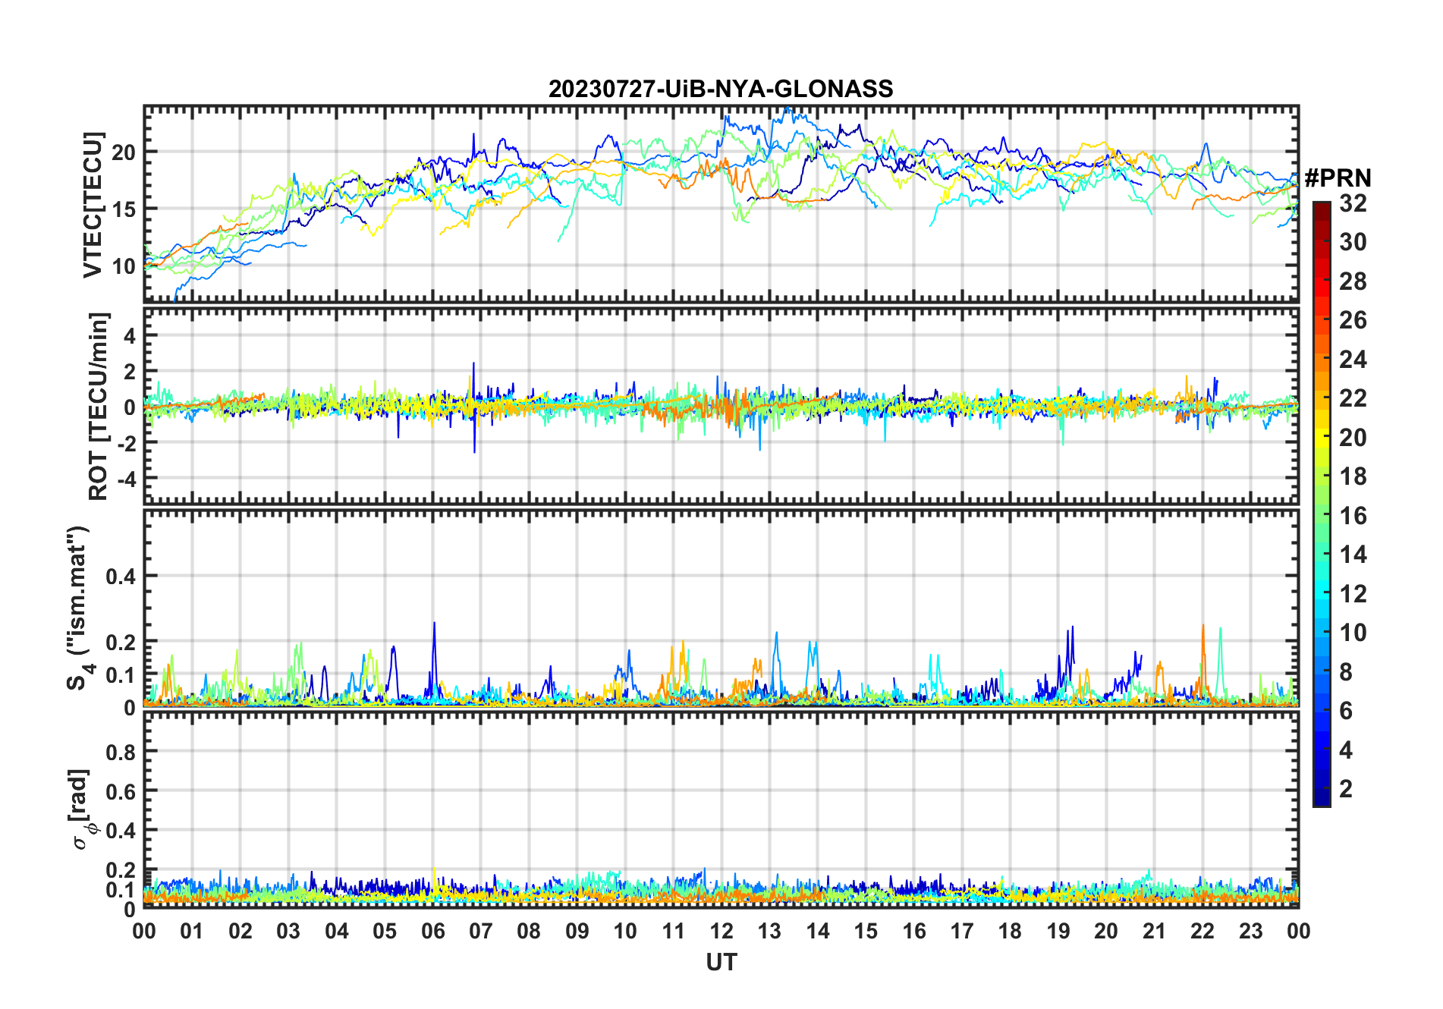This screenshot has height=1009, width=1443.
Task: Click x-axis tick label 06
Action: click(x=432, y=931)
